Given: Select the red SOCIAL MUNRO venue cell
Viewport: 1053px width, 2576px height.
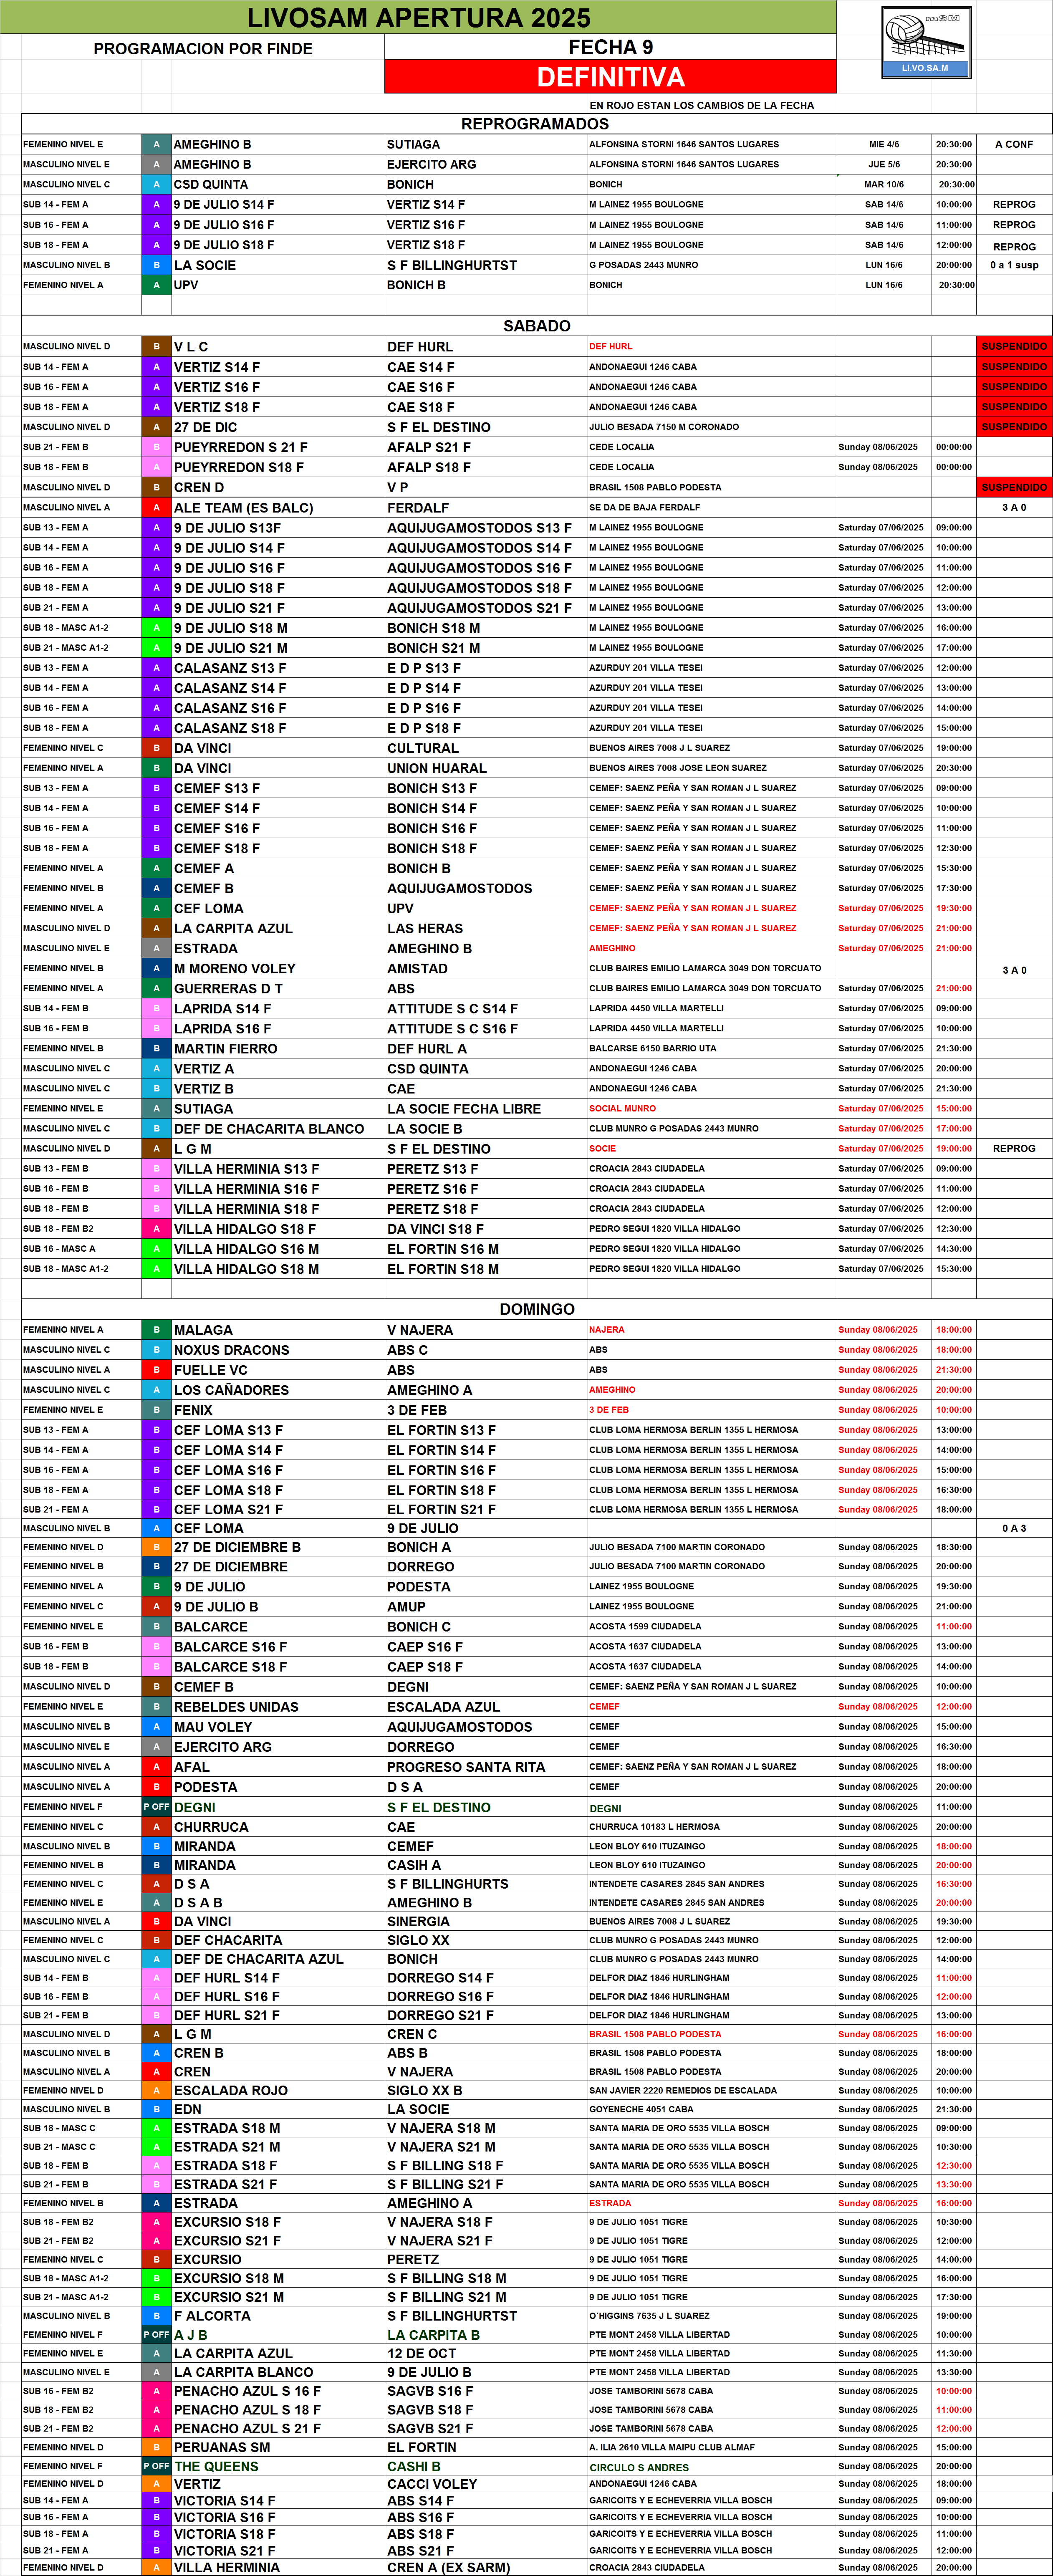Looking at the screenshot, I should point(712,1108).
